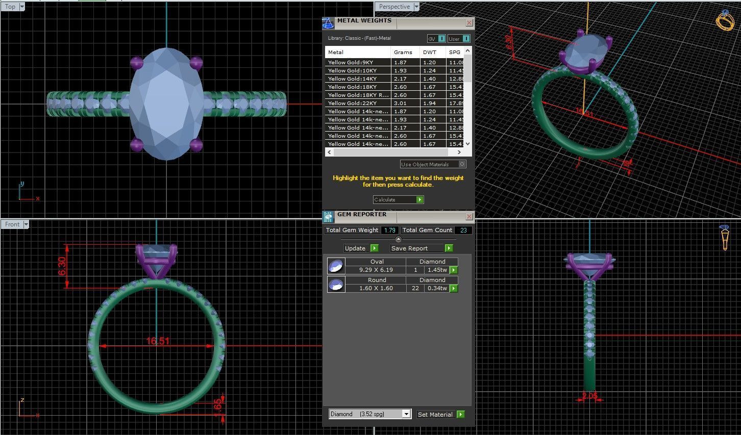
Task: Click the Top viewport title label
Action: tap(10, 7)
